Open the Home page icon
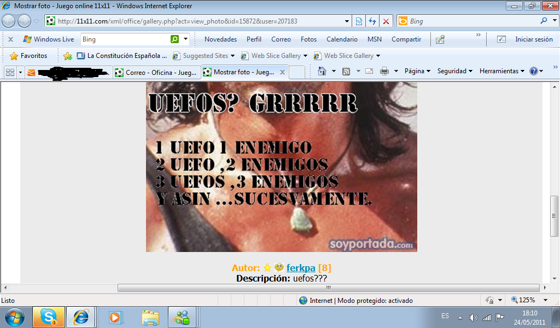Viewport: 560px width, 328px height. click(x=322, y=71)
